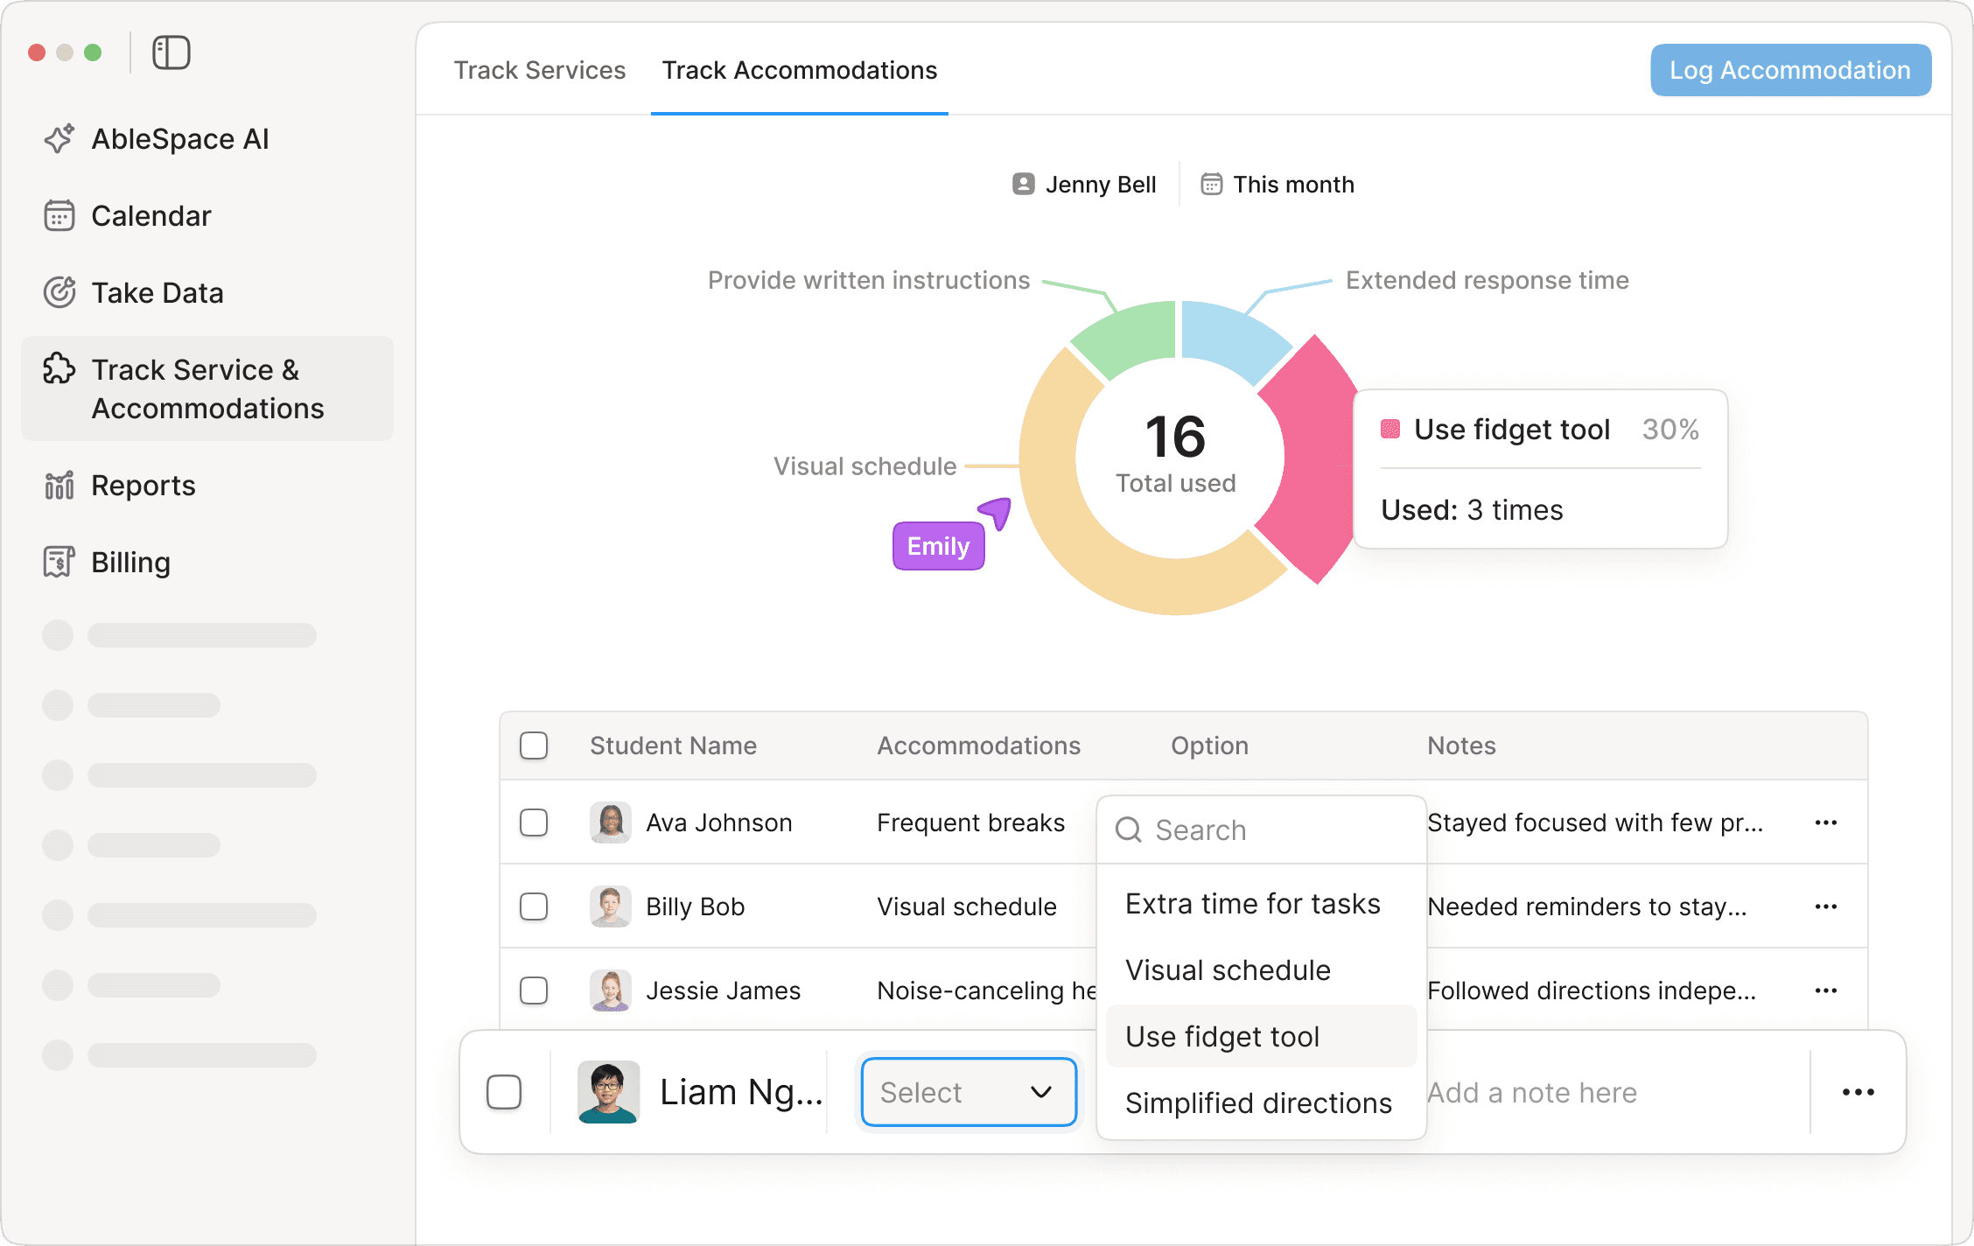Click the search magnifier icon
The image size is (1974, 1246).
click(x=1129, y=829)
